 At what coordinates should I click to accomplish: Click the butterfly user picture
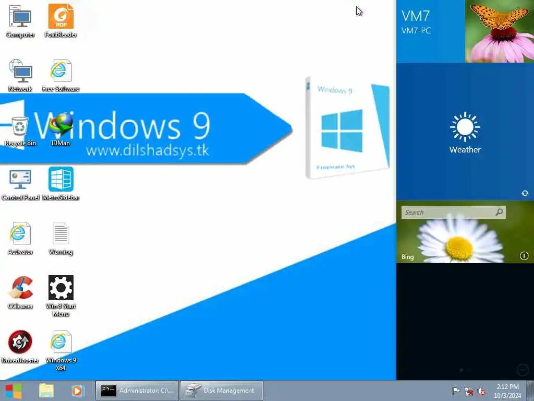click(499, 31)
